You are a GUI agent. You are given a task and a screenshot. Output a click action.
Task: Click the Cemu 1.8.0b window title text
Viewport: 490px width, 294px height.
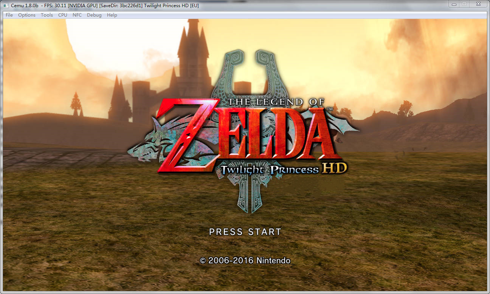pyautogui.click(x=105, y=5)
